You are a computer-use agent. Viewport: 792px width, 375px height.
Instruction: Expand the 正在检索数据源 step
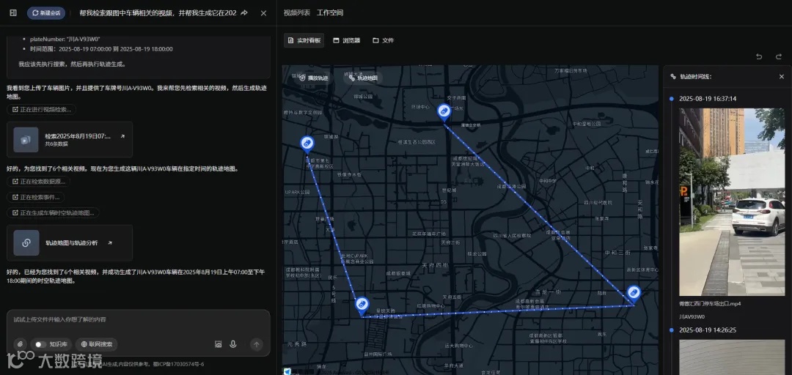(x=39, y=182)
